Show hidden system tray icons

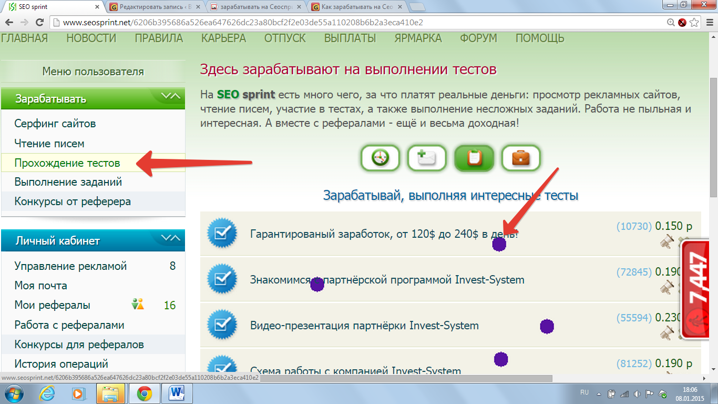coord(599,393)
